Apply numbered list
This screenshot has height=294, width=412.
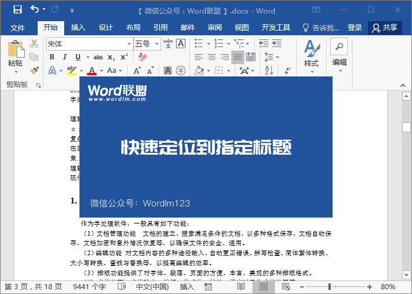[x=218, y=44]
